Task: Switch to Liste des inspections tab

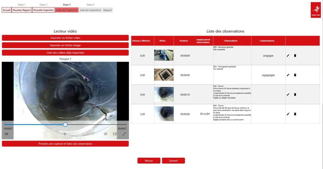Action: point(91,10)
